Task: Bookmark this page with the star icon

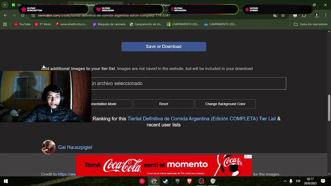Action: pyautogui.click(x=283, y=16)
